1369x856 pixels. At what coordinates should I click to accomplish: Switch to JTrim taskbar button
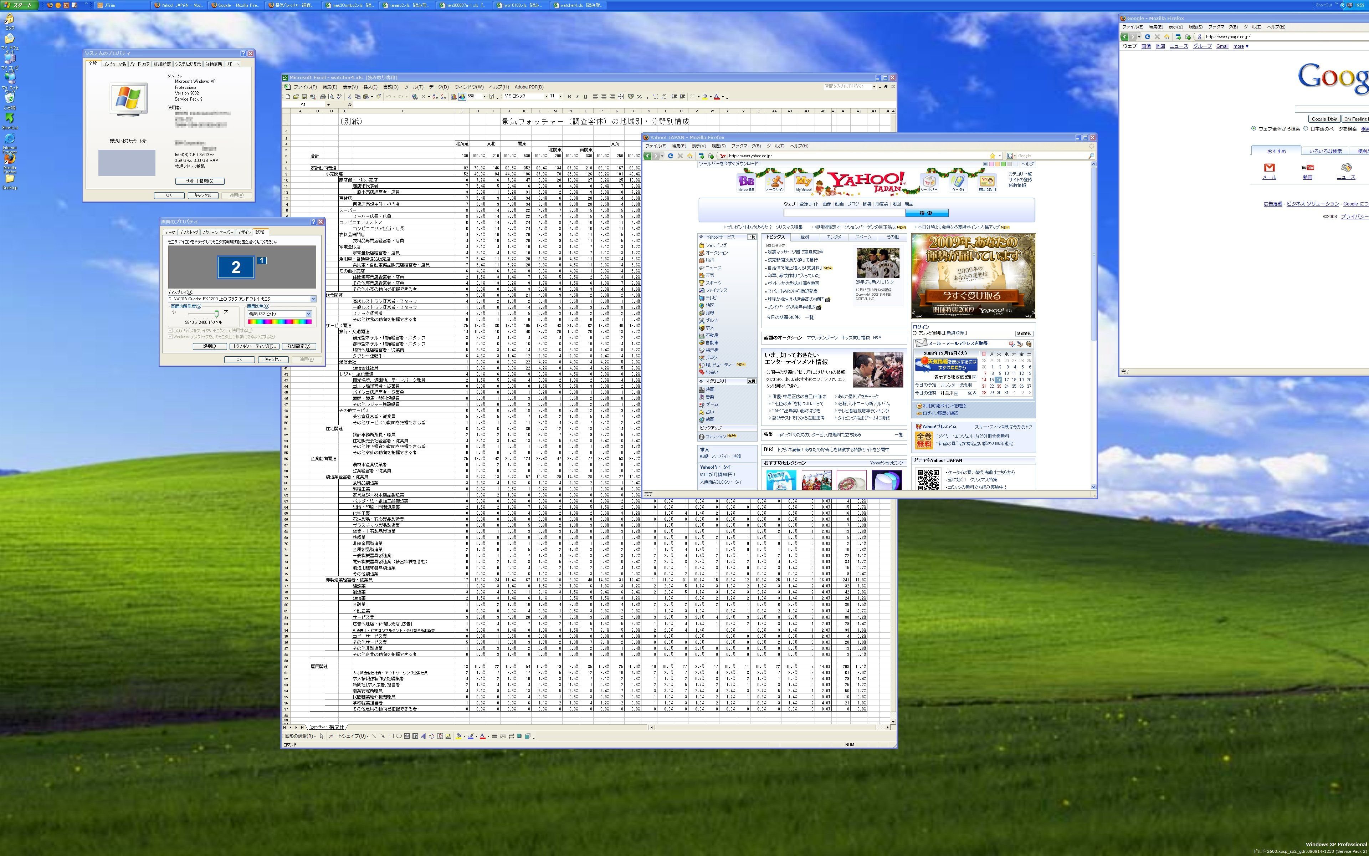(122, 5)
